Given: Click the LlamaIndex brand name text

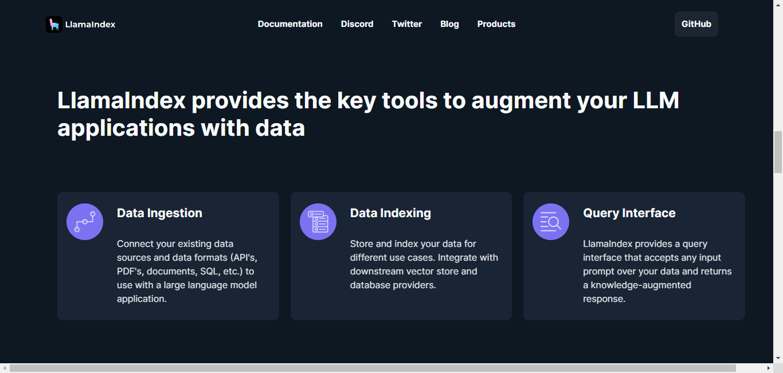Looking at the screenshot, I should click(x=91, y=24).
